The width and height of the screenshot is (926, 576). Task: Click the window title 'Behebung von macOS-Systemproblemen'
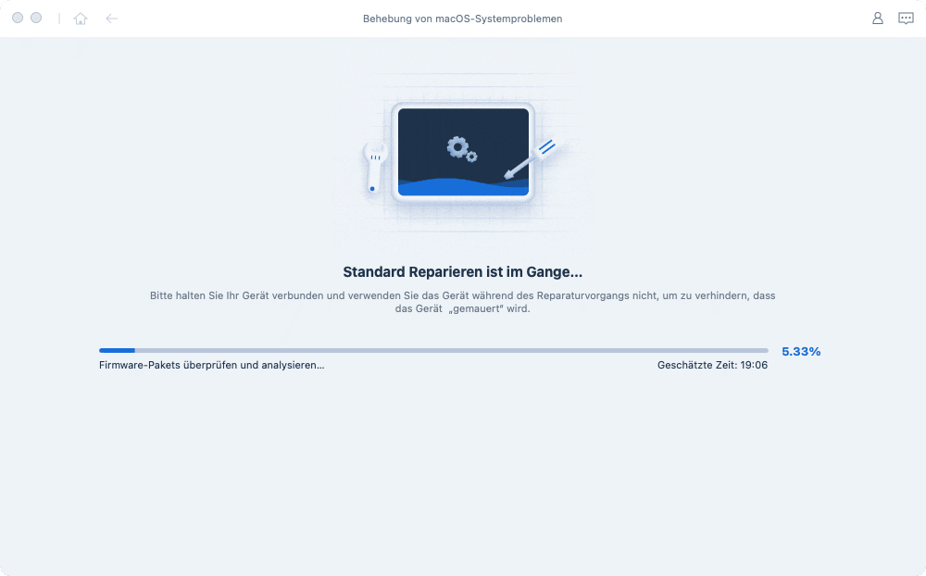point(462,19)
